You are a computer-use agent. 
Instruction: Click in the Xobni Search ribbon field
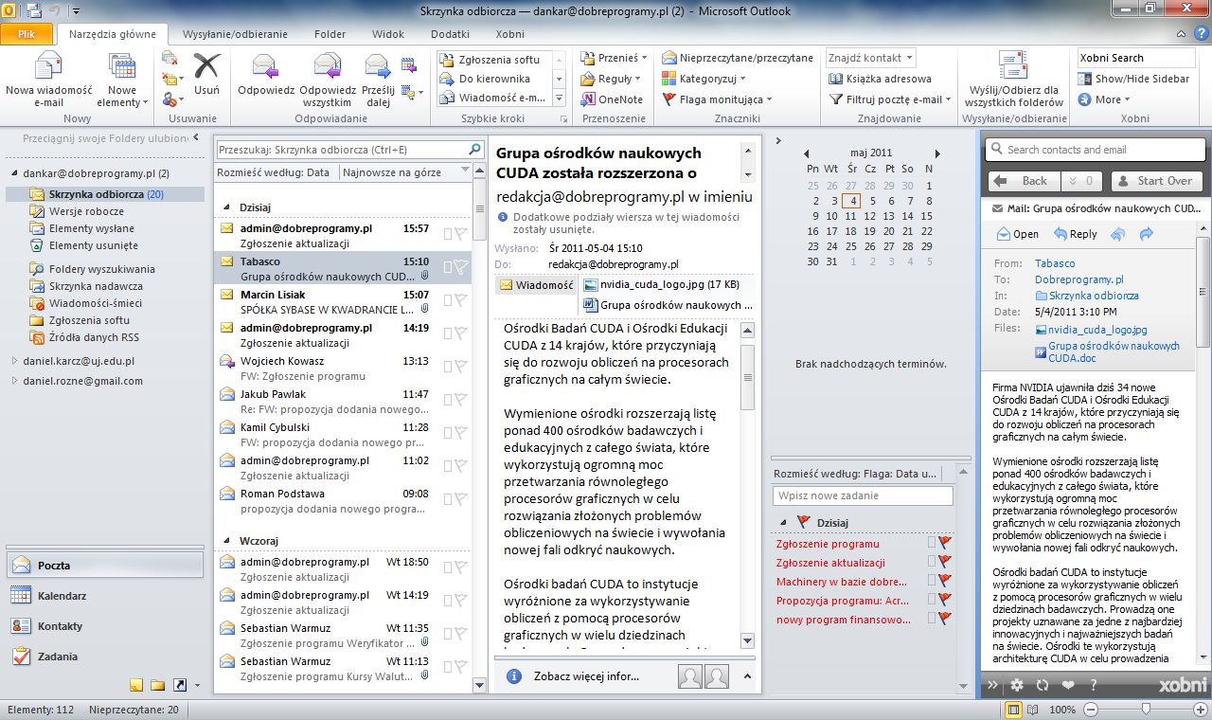pyautogui.click(x=1136, y=58)
